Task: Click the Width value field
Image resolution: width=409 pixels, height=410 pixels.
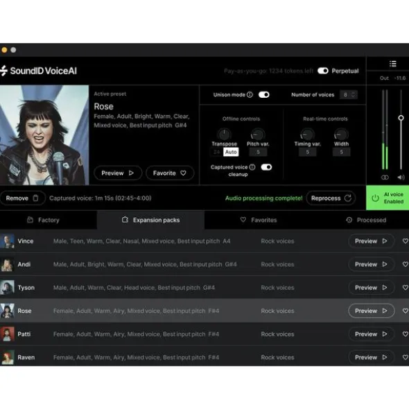Action: click(x=341, y=152)
